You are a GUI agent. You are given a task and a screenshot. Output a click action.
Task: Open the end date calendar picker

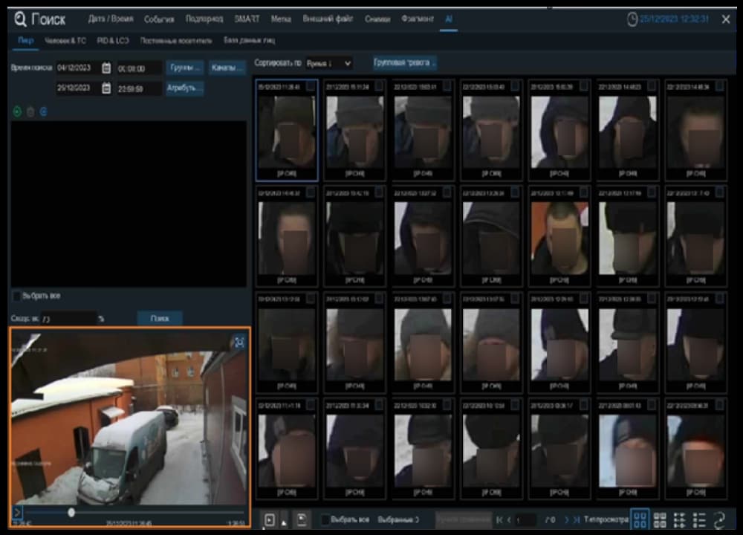[x=106, y=88]
